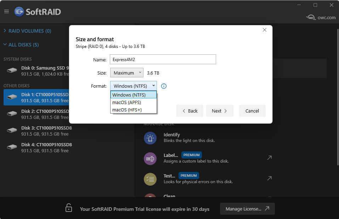
Task: Click the license expiry notice text
Action: coord(145,209)
